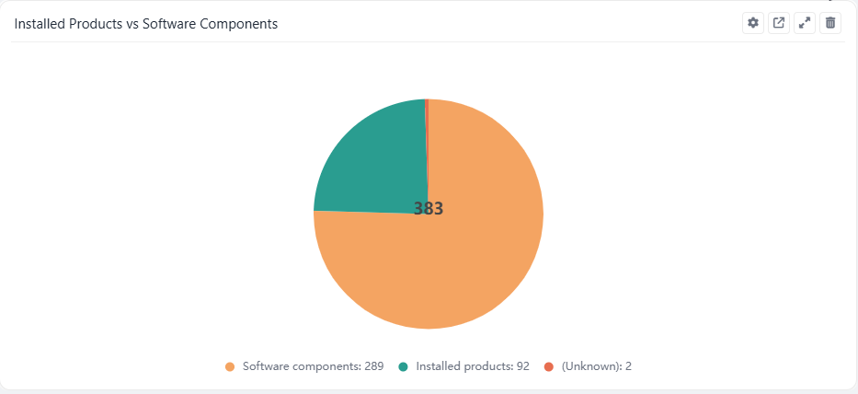Image resolution: width=858 pixels, height=394 pixels.
Task: Click the 383 total in the pie center
Action: [429, 209]
